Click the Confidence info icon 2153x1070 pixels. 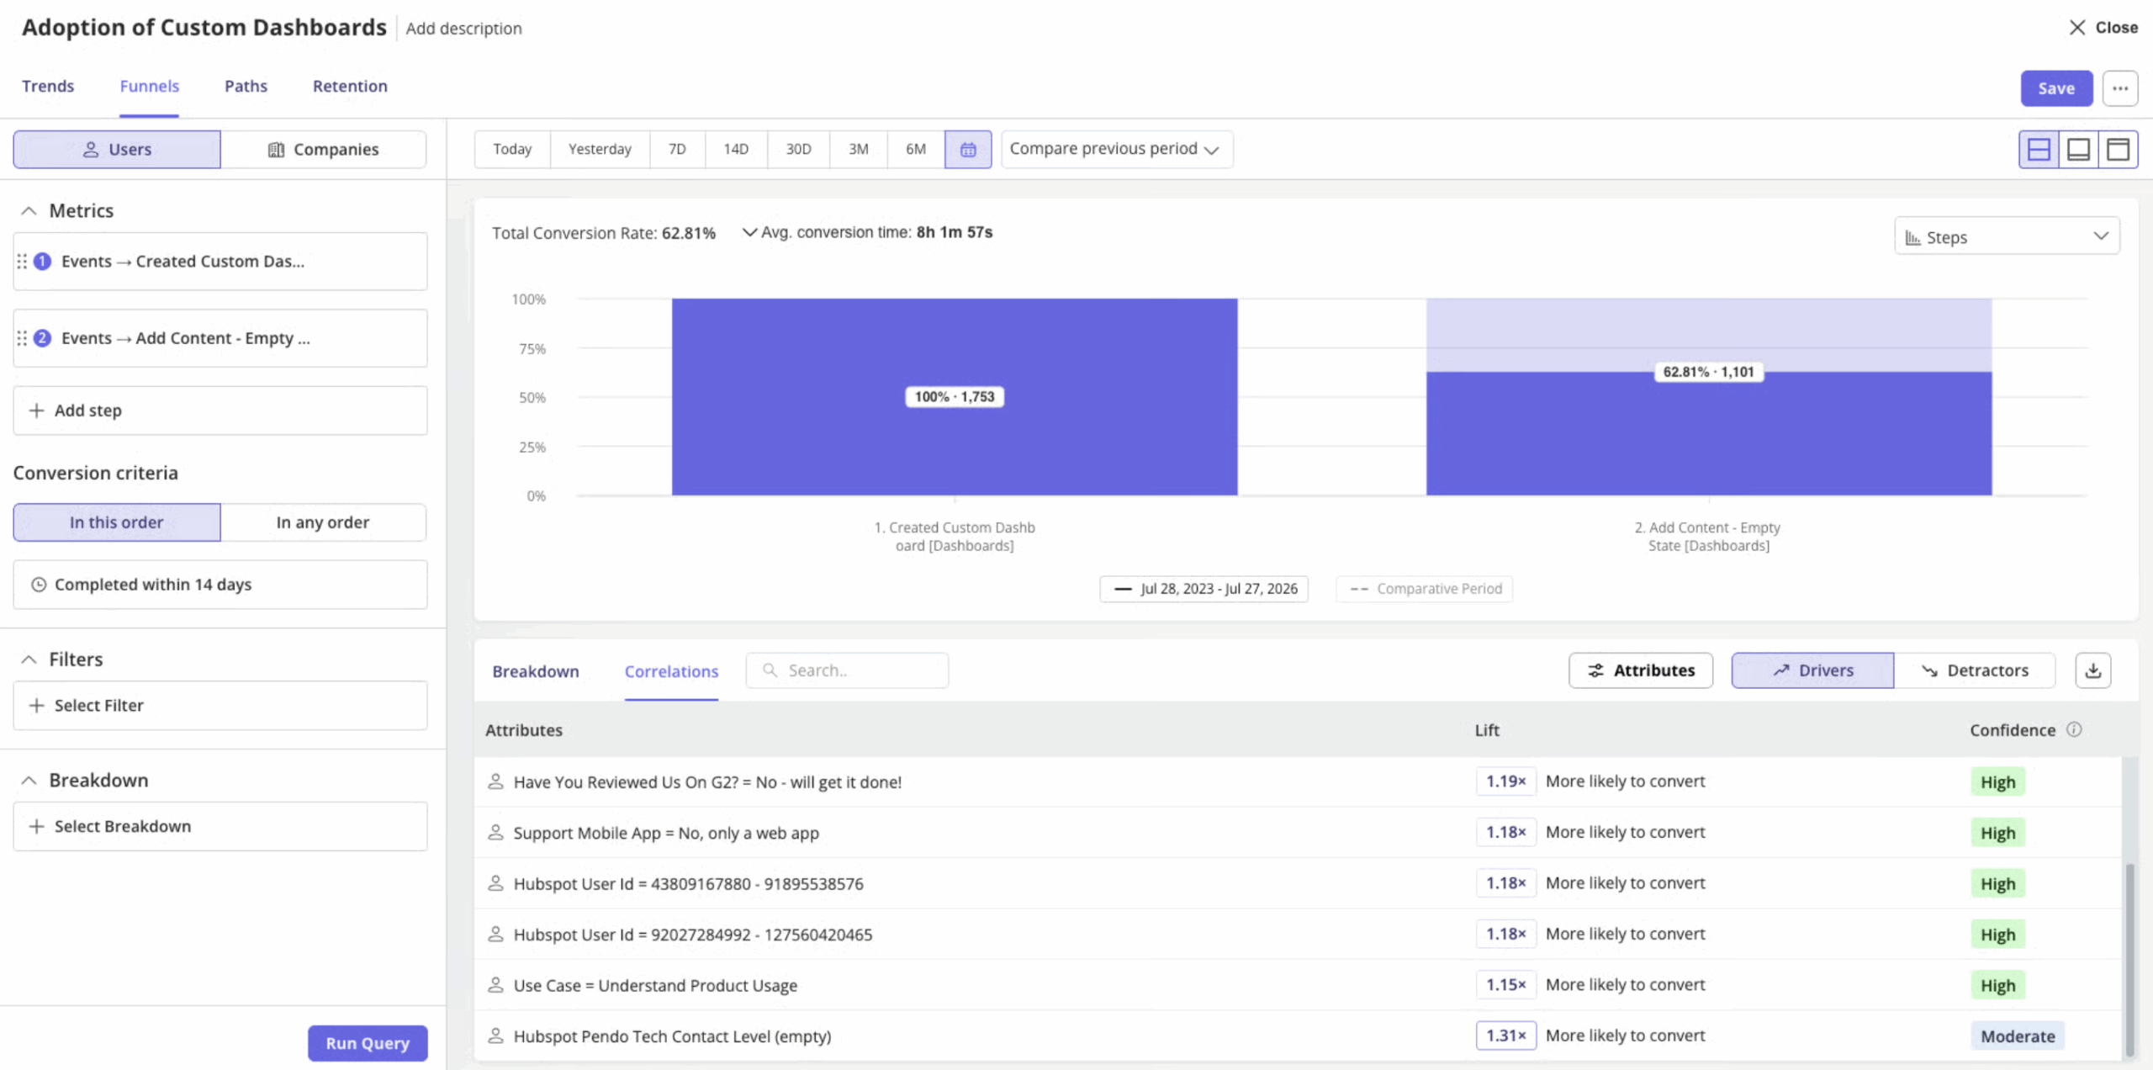[x=2074, y=729]
